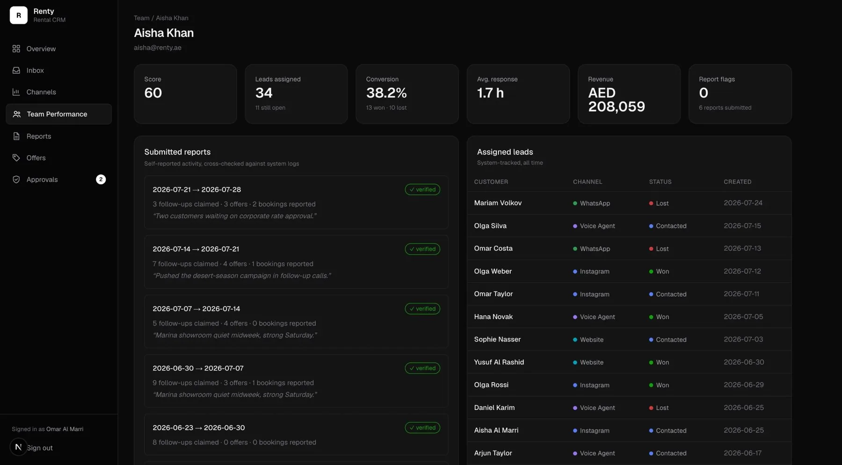
Task: Click the date 2026-07-05 for Hana Novak
Action: pyautogui.click(x=743, y=316)
